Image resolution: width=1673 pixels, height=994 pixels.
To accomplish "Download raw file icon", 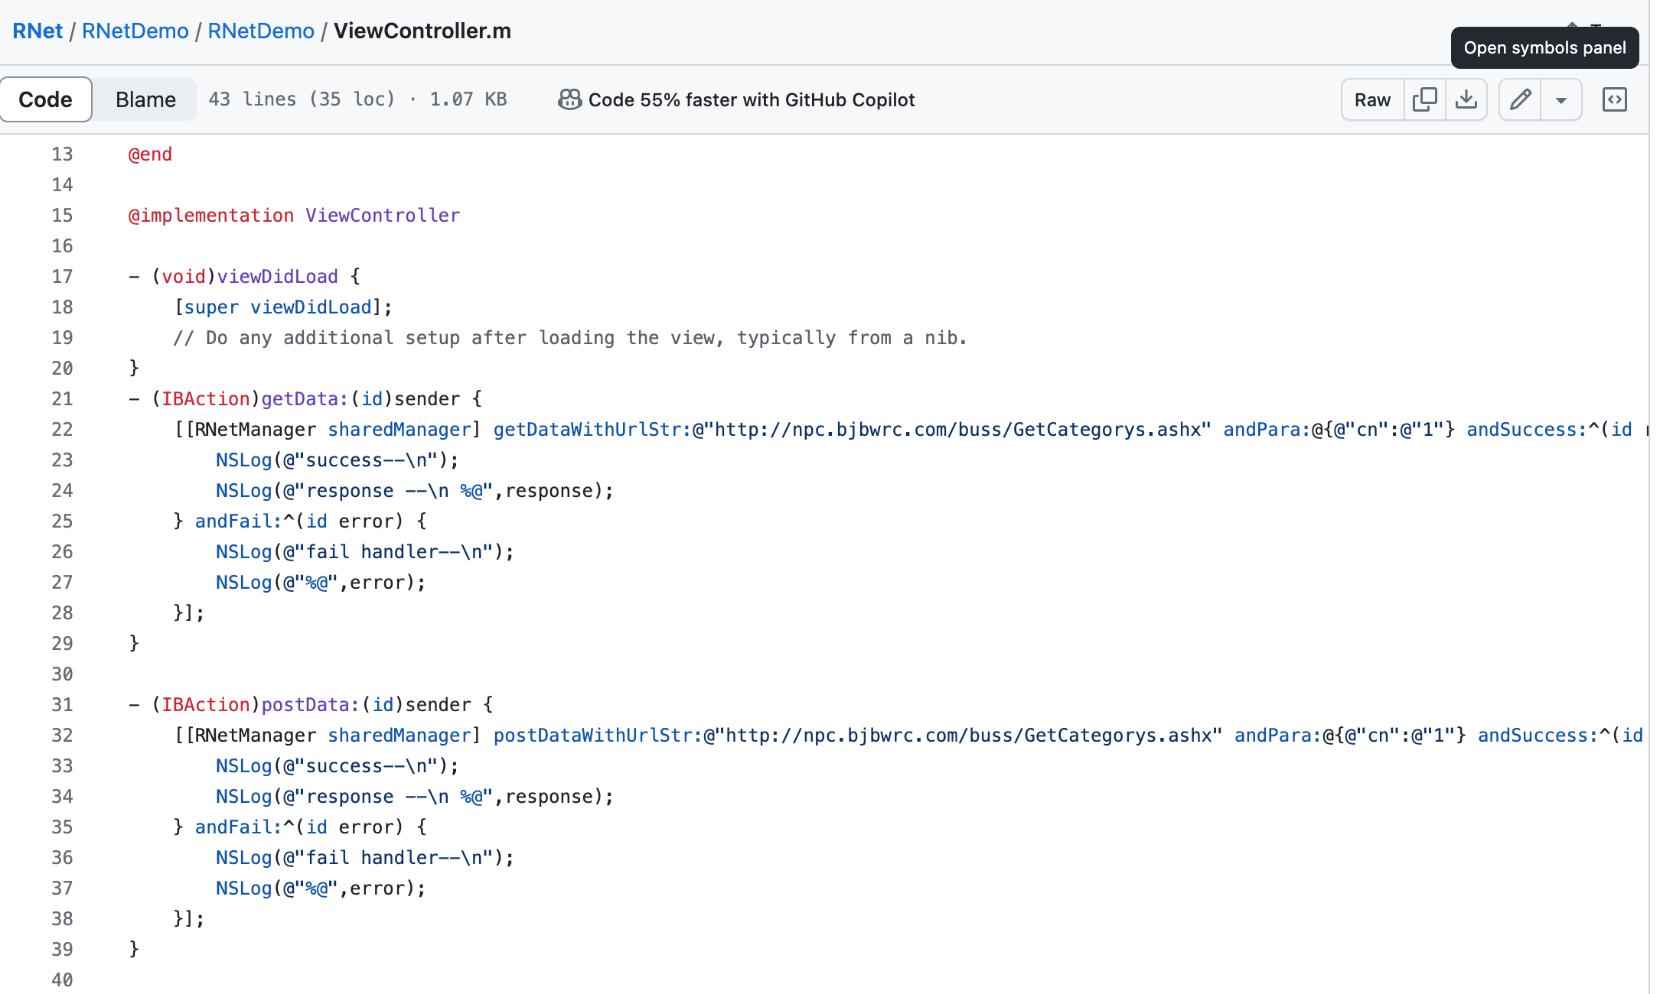I will [x=1466, y=99].
